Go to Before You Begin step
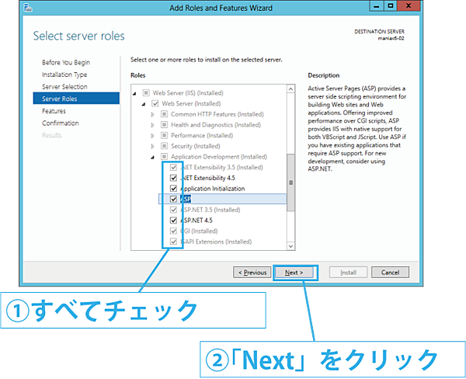Screen dimensions: 466x379 tap(66, 62)
